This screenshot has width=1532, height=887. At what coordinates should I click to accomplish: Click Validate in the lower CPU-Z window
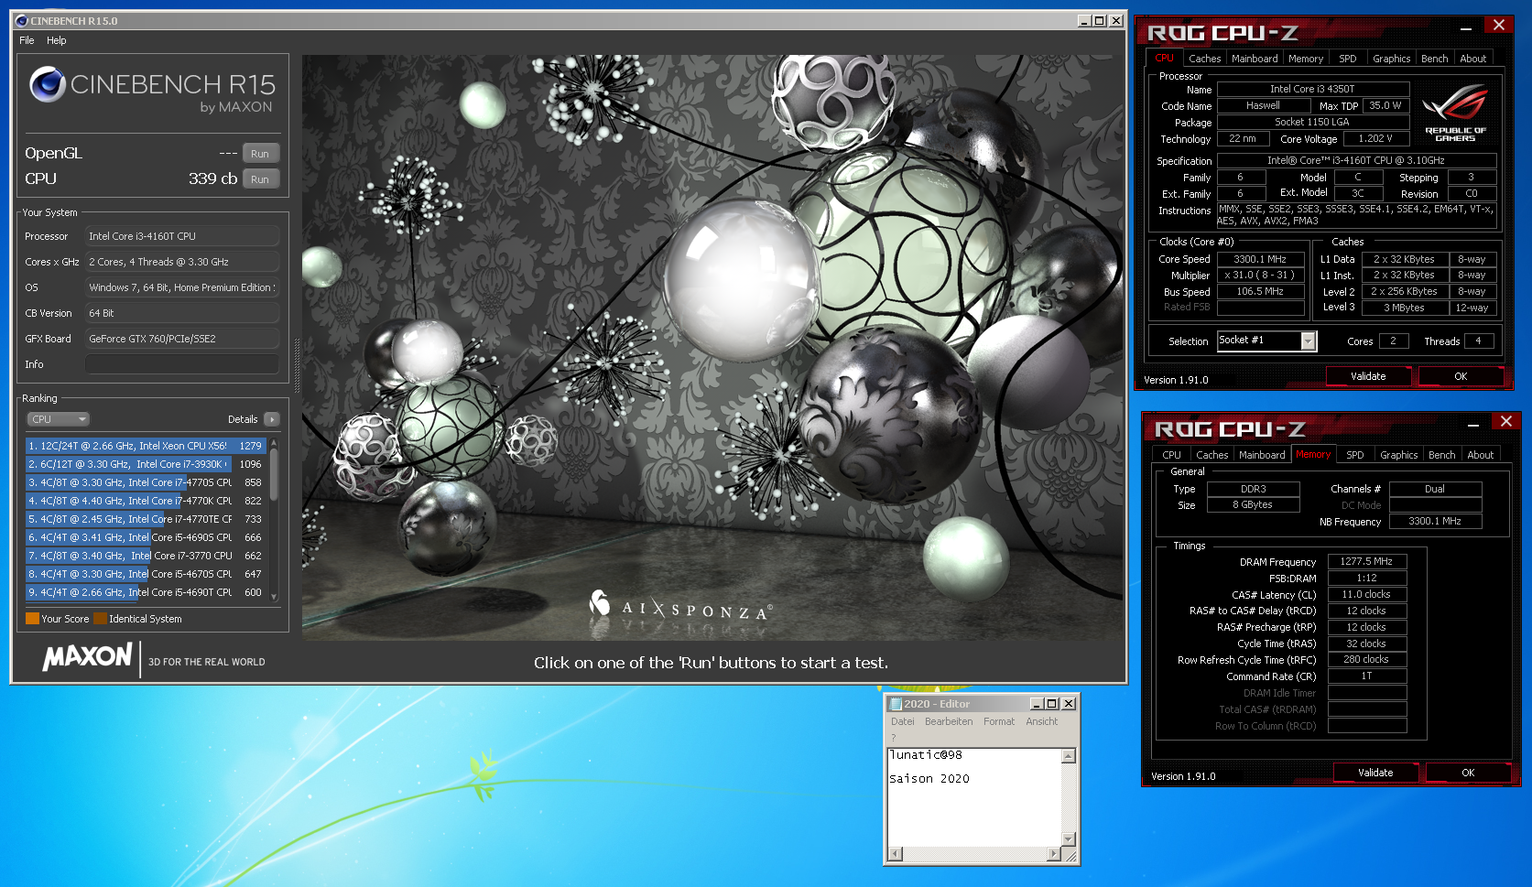pos(1375,773)
